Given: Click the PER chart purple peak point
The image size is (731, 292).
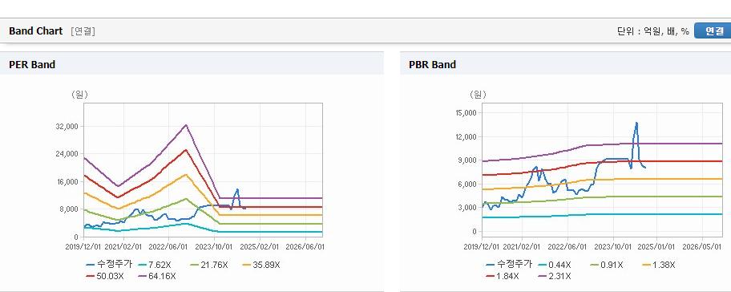Looking at the screenshot, I should [x=186, y=124].
